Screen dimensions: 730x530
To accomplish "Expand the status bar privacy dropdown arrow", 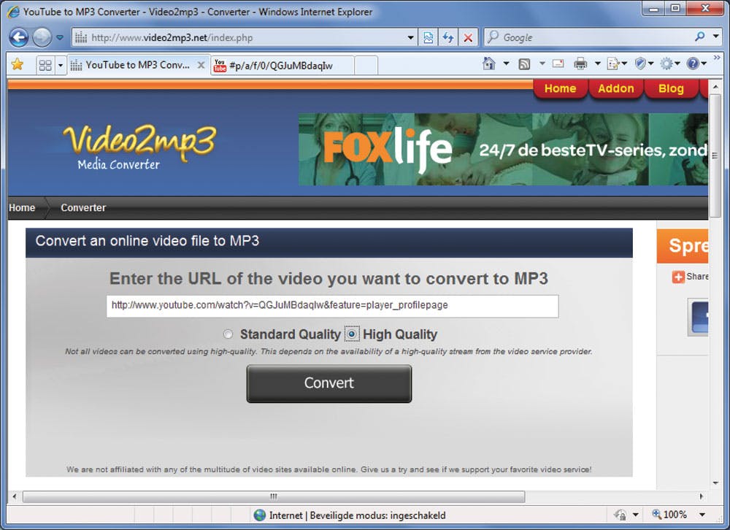I will click(x=636, y=515).
